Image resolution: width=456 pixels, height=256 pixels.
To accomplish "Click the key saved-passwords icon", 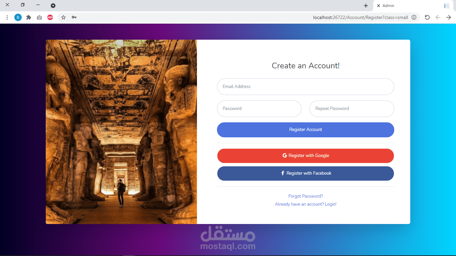I will [x=74, y=17].
